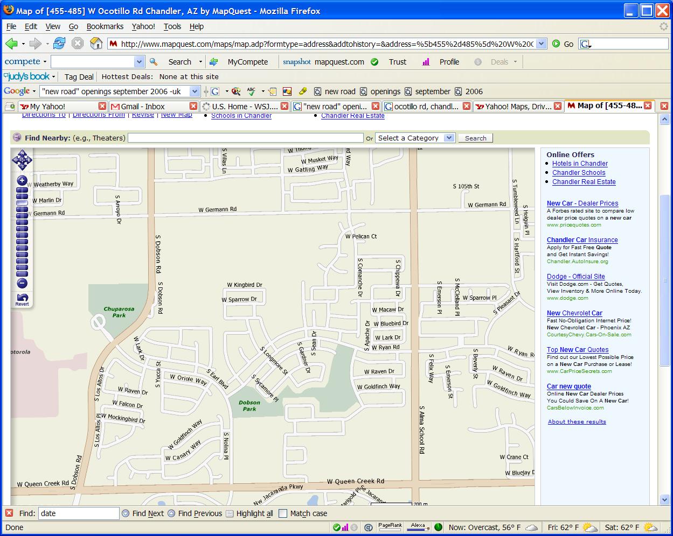Open the Tools menu

tap(172, 26)
